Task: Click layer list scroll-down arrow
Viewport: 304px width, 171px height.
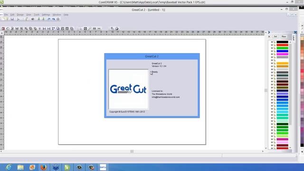Action: coord(290,148)
